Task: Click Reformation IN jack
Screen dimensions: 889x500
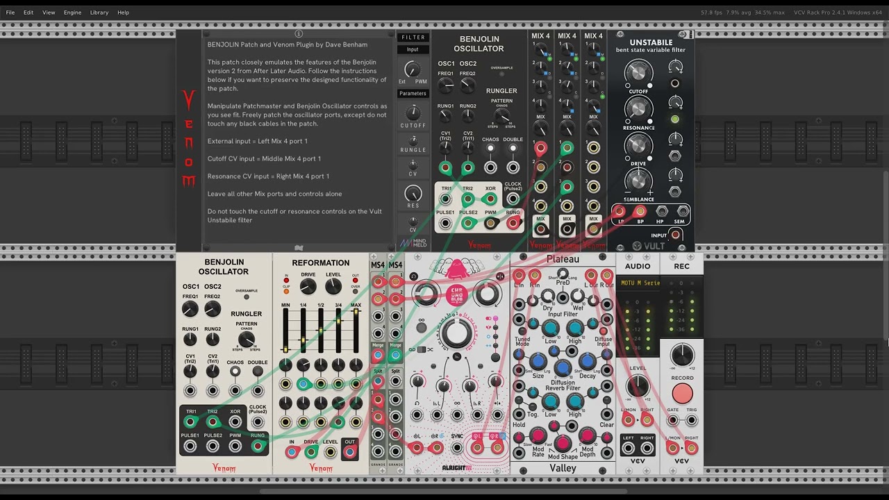Action: click(292, 452)
